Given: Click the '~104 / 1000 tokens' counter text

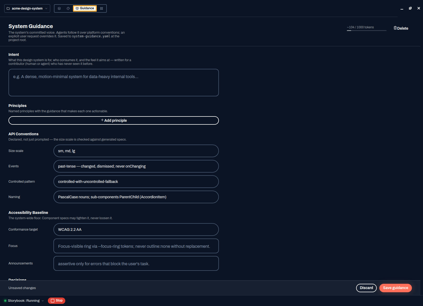Looking at the screenshot, I should coord(360,27).
